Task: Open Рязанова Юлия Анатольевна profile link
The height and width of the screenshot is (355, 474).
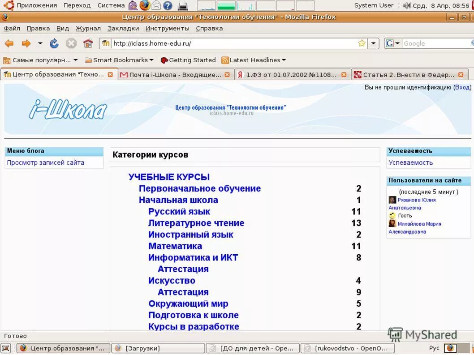Action: tap(417, 200)
